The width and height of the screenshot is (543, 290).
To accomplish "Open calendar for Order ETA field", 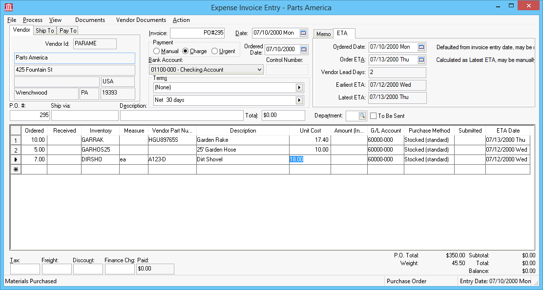I will coord(421,59).
